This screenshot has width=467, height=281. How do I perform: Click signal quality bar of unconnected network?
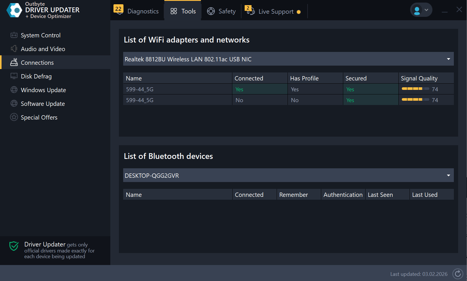click(x=415, y=100)
